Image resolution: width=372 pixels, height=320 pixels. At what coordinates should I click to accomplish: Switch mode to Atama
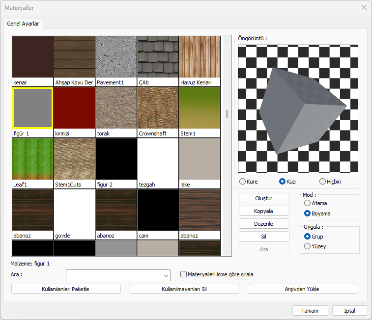[x=308, y=203]
